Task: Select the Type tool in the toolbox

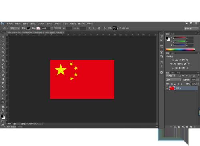Action: click(x=3, y=95)
